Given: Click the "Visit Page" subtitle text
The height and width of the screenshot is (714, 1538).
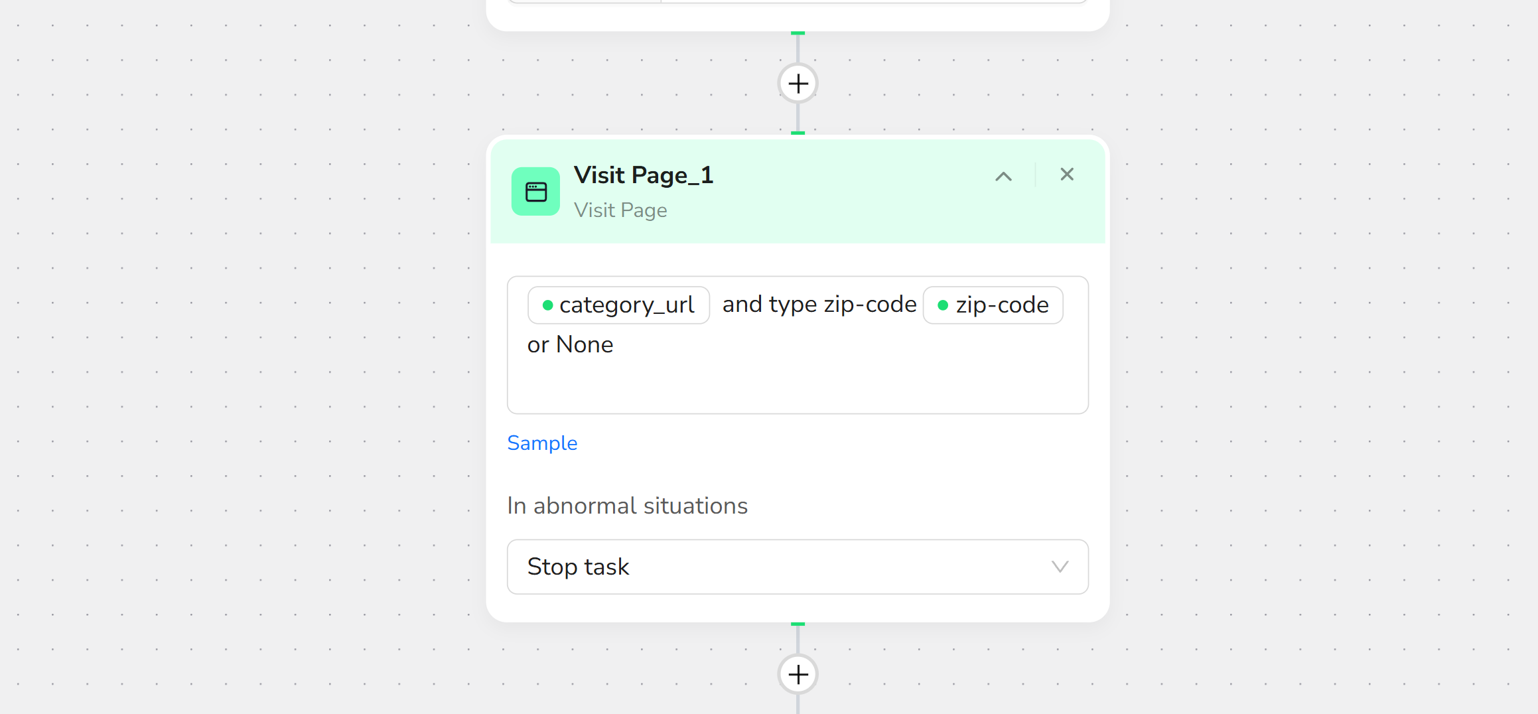Looking at the screenshot, I should 620,210.
